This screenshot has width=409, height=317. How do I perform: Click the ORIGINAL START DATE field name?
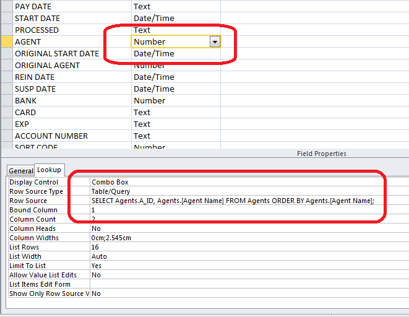[x=57, y=53]
